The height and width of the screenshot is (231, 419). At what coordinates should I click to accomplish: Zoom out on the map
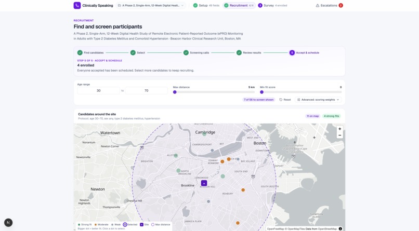pos(339,135)
